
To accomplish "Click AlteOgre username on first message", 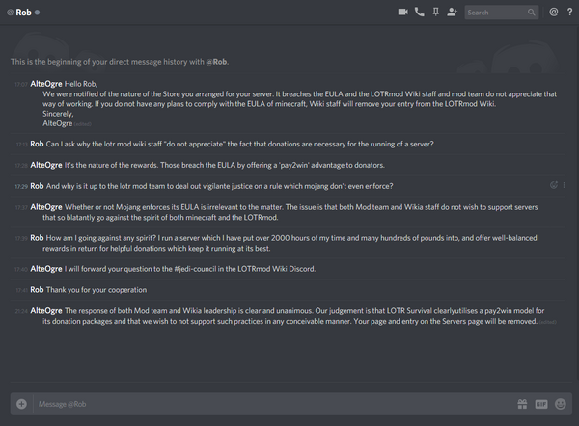I will pyautogui.click(x=46, y=84).
